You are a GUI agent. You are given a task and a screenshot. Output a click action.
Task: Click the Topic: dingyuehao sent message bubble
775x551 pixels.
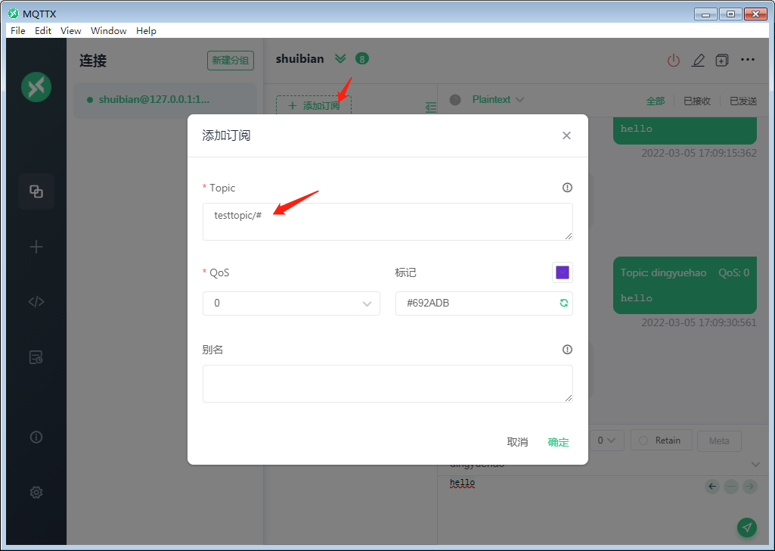pyautogui.click(x=684, y=285)
